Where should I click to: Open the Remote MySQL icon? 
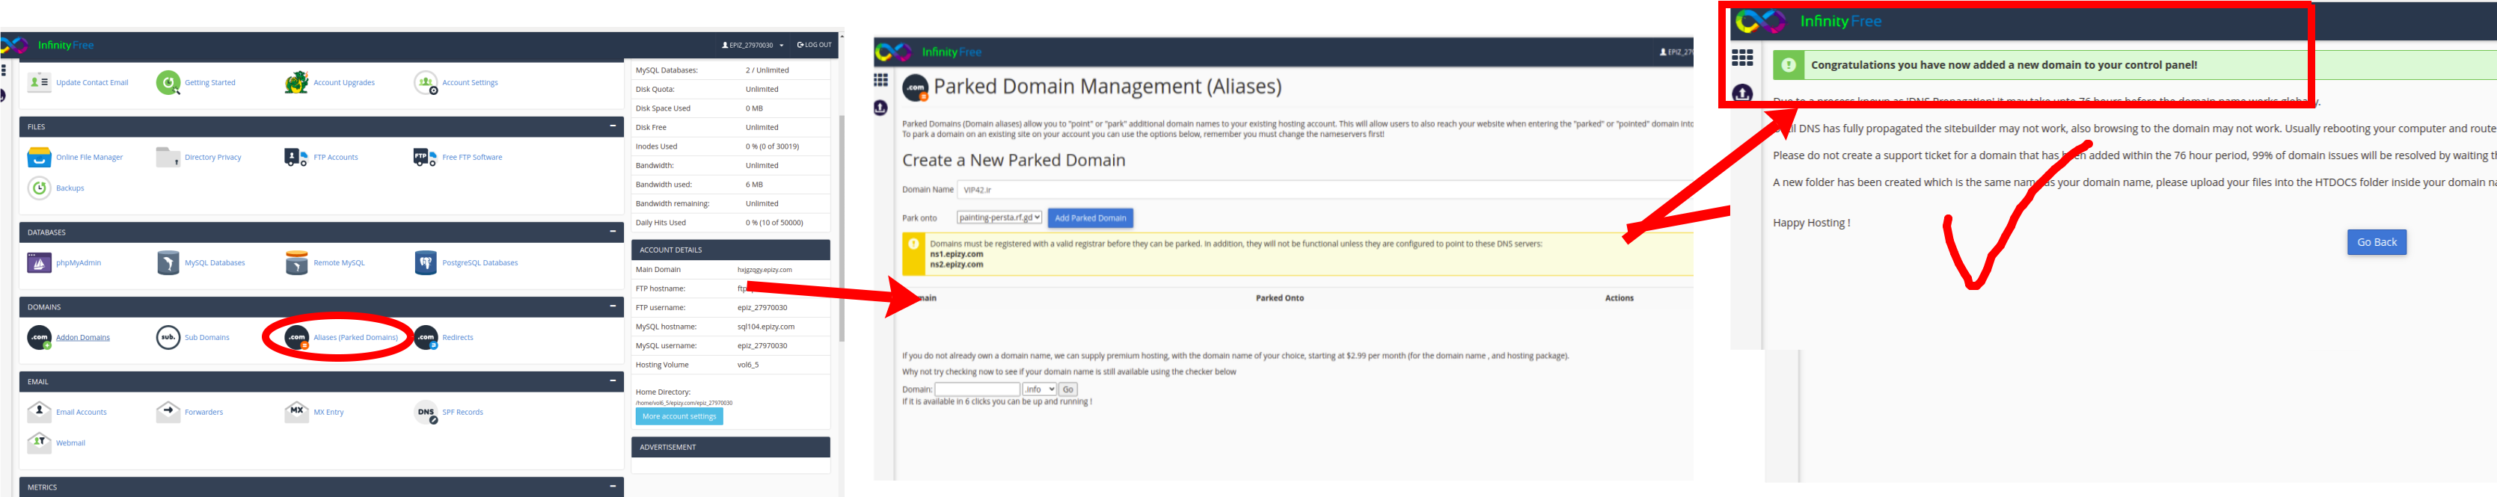(297, 262)
